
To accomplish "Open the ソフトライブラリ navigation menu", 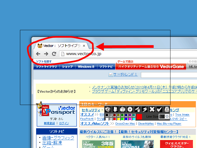I will click(46, 67).
